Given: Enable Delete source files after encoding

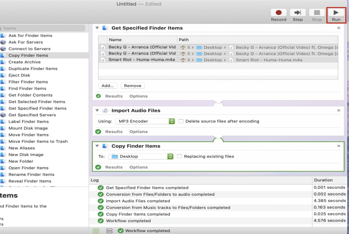Looking at the screenshot, I should (181, 121).
